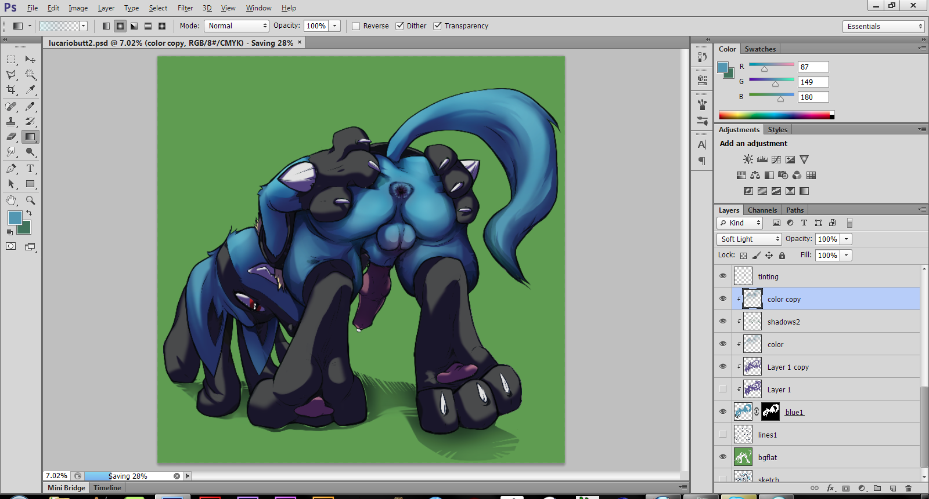
Task: Click the layer mask button in Layers panel
Action: tap(846, 489)
